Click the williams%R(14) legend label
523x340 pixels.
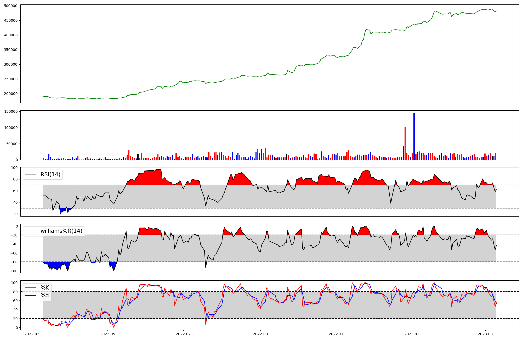coord(61,231)
